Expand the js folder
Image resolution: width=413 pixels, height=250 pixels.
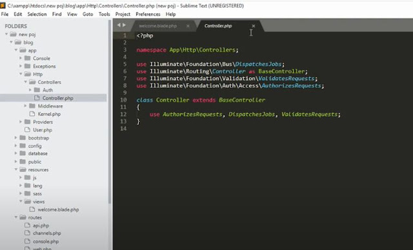21,177
